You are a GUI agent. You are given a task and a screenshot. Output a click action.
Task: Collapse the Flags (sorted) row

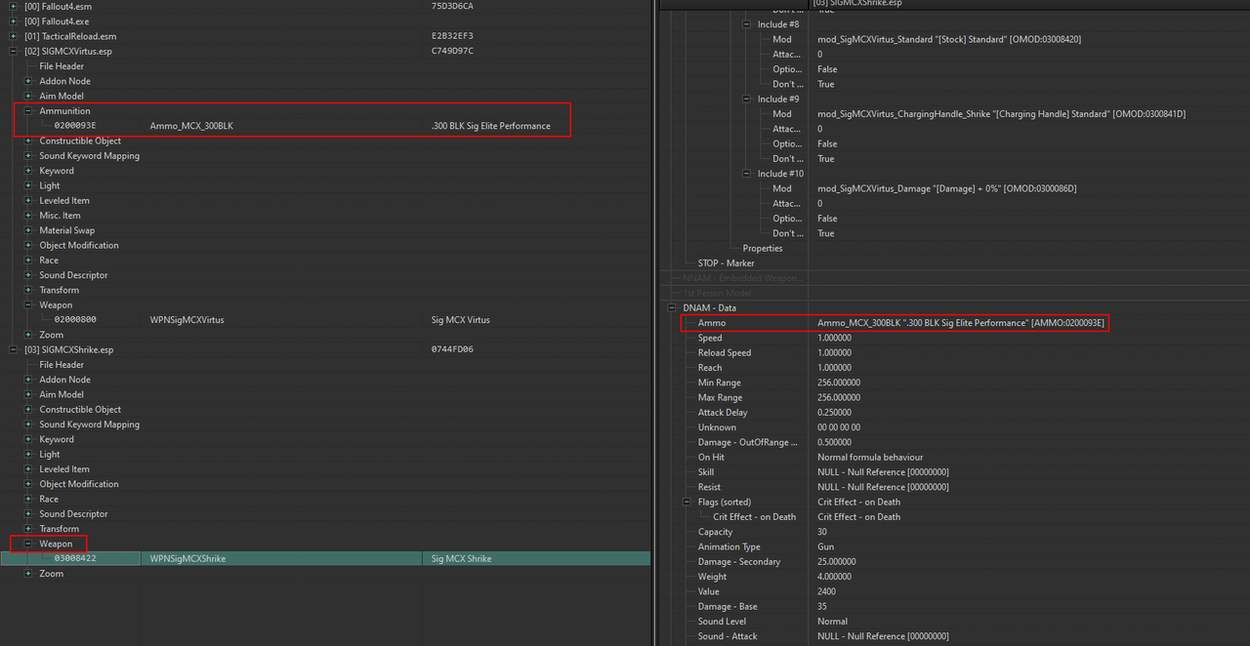[x=687, y=502]
